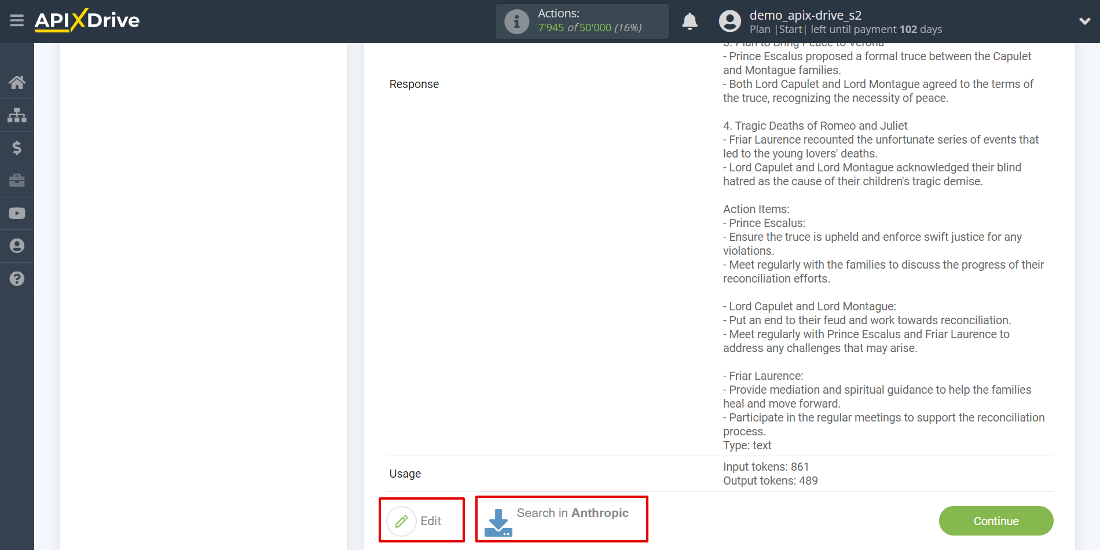Screen dimensions: 1100x550
Task: Select the 'Output tokens: 489' text
Action: (770, 481)
